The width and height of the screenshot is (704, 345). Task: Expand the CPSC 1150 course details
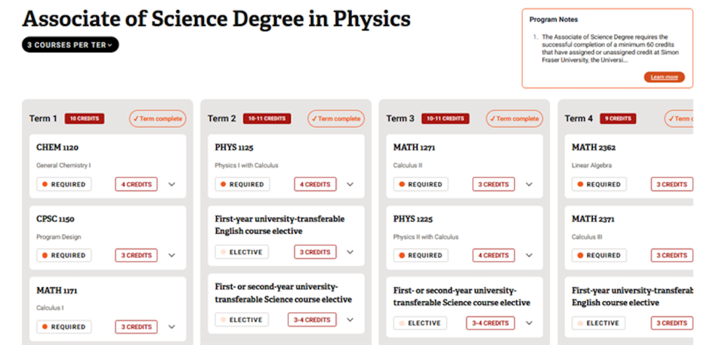pyautogui.click(x=172, y=256)
